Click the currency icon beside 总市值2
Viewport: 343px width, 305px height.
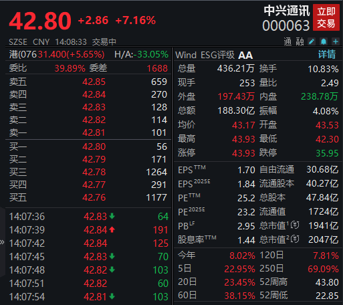pos(295,239)
